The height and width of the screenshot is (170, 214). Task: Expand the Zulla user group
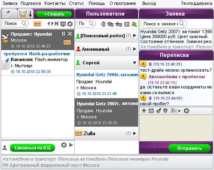[134, 133]
